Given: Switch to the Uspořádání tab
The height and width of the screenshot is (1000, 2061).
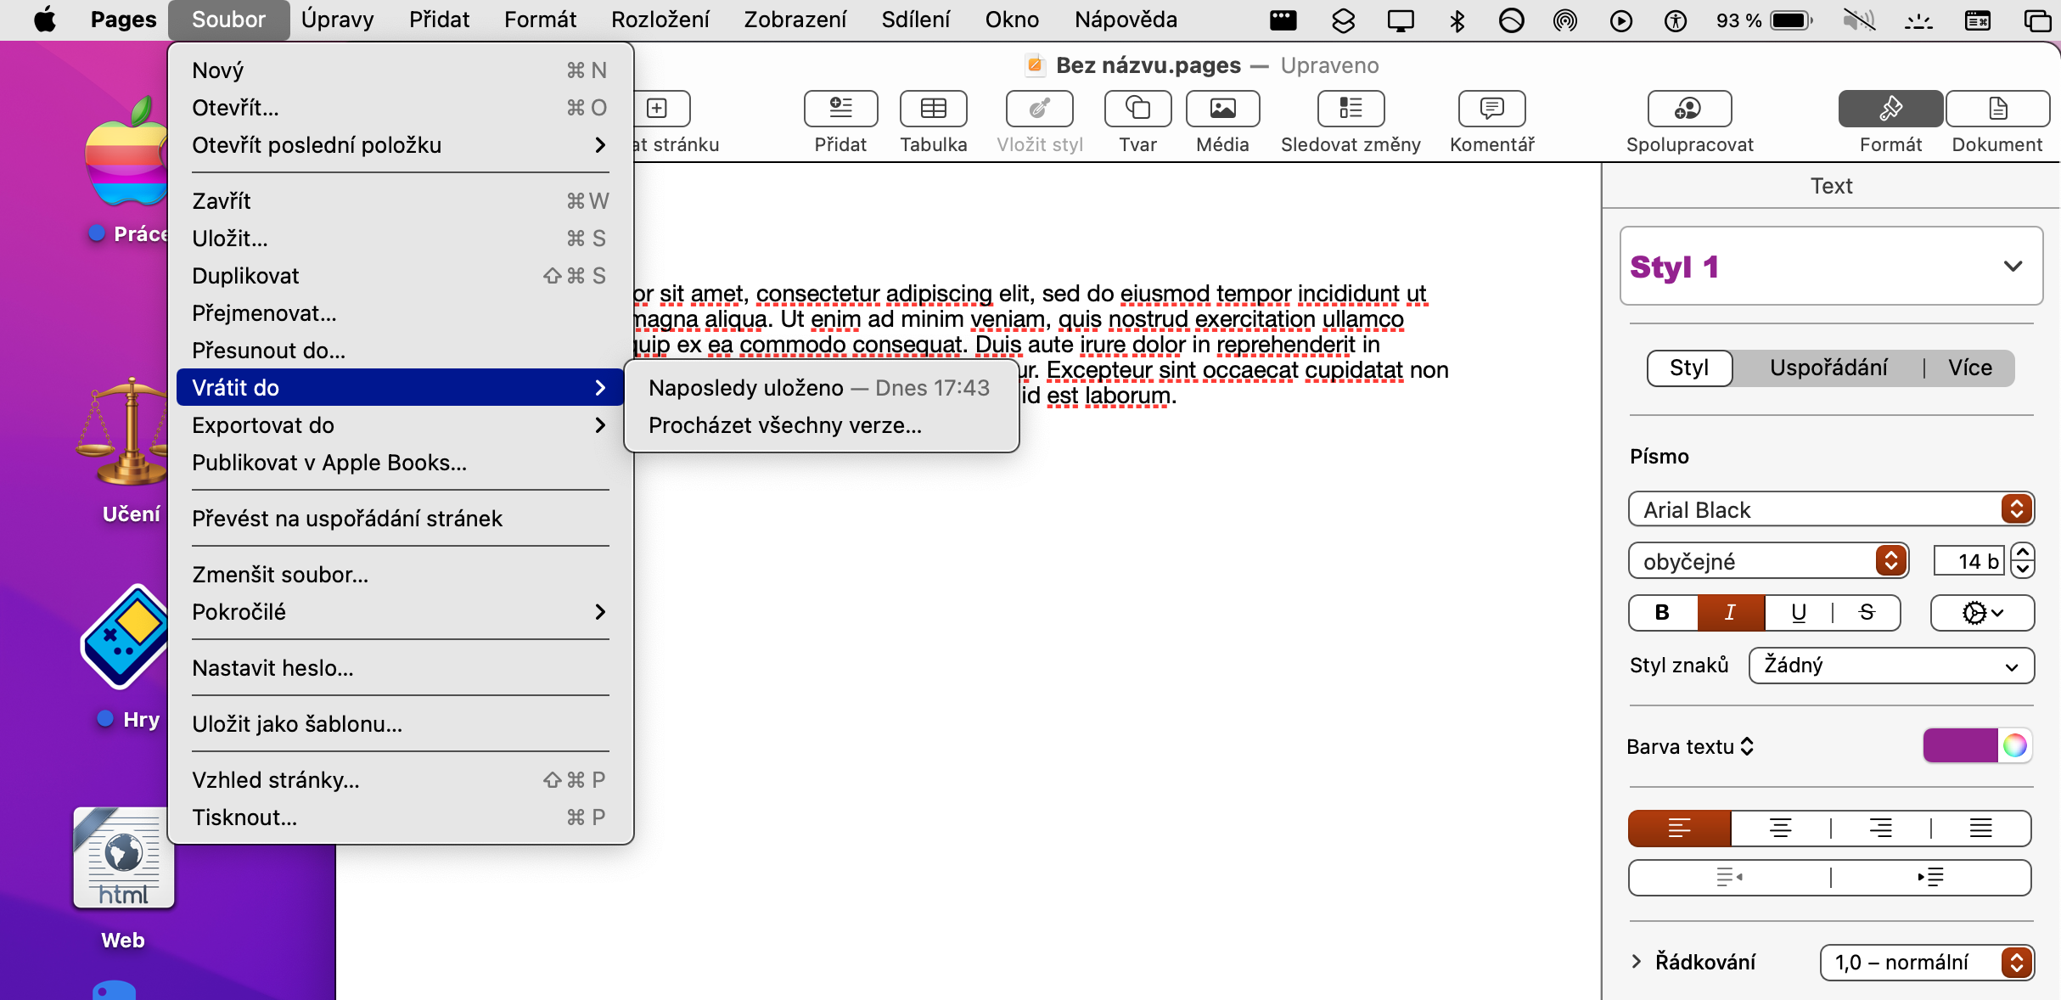Looking at the screenshot, I should (1828, 368).
